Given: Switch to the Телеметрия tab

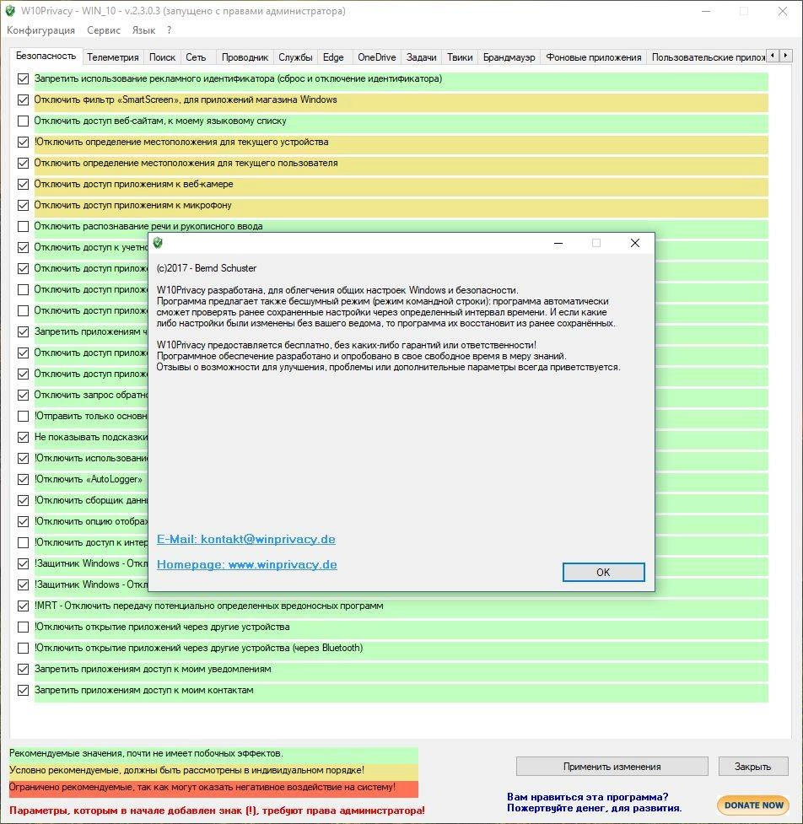Looking at the screenshot, I should tap(113, 57).
